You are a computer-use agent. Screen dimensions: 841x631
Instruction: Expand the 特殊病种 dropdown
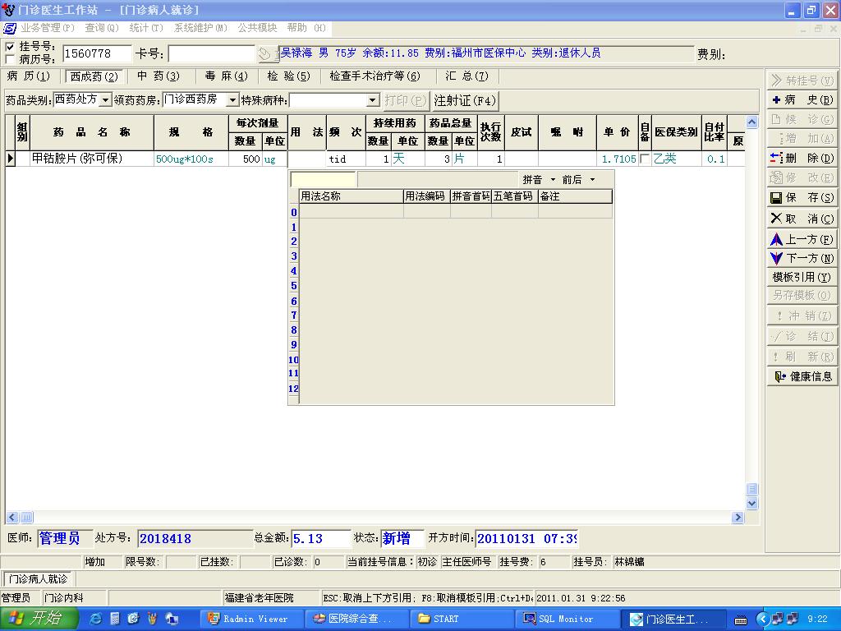click(373, 100)
